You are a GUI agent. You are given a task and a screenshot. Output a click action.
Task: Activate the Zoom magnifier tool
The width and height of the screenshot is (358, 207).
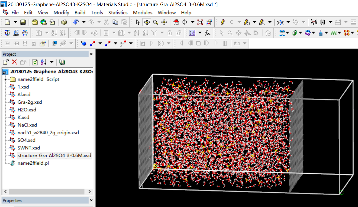click(155, 22)
